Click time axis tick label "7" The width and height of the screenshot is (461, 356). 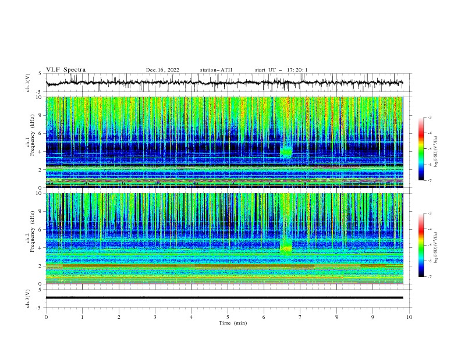300,317
